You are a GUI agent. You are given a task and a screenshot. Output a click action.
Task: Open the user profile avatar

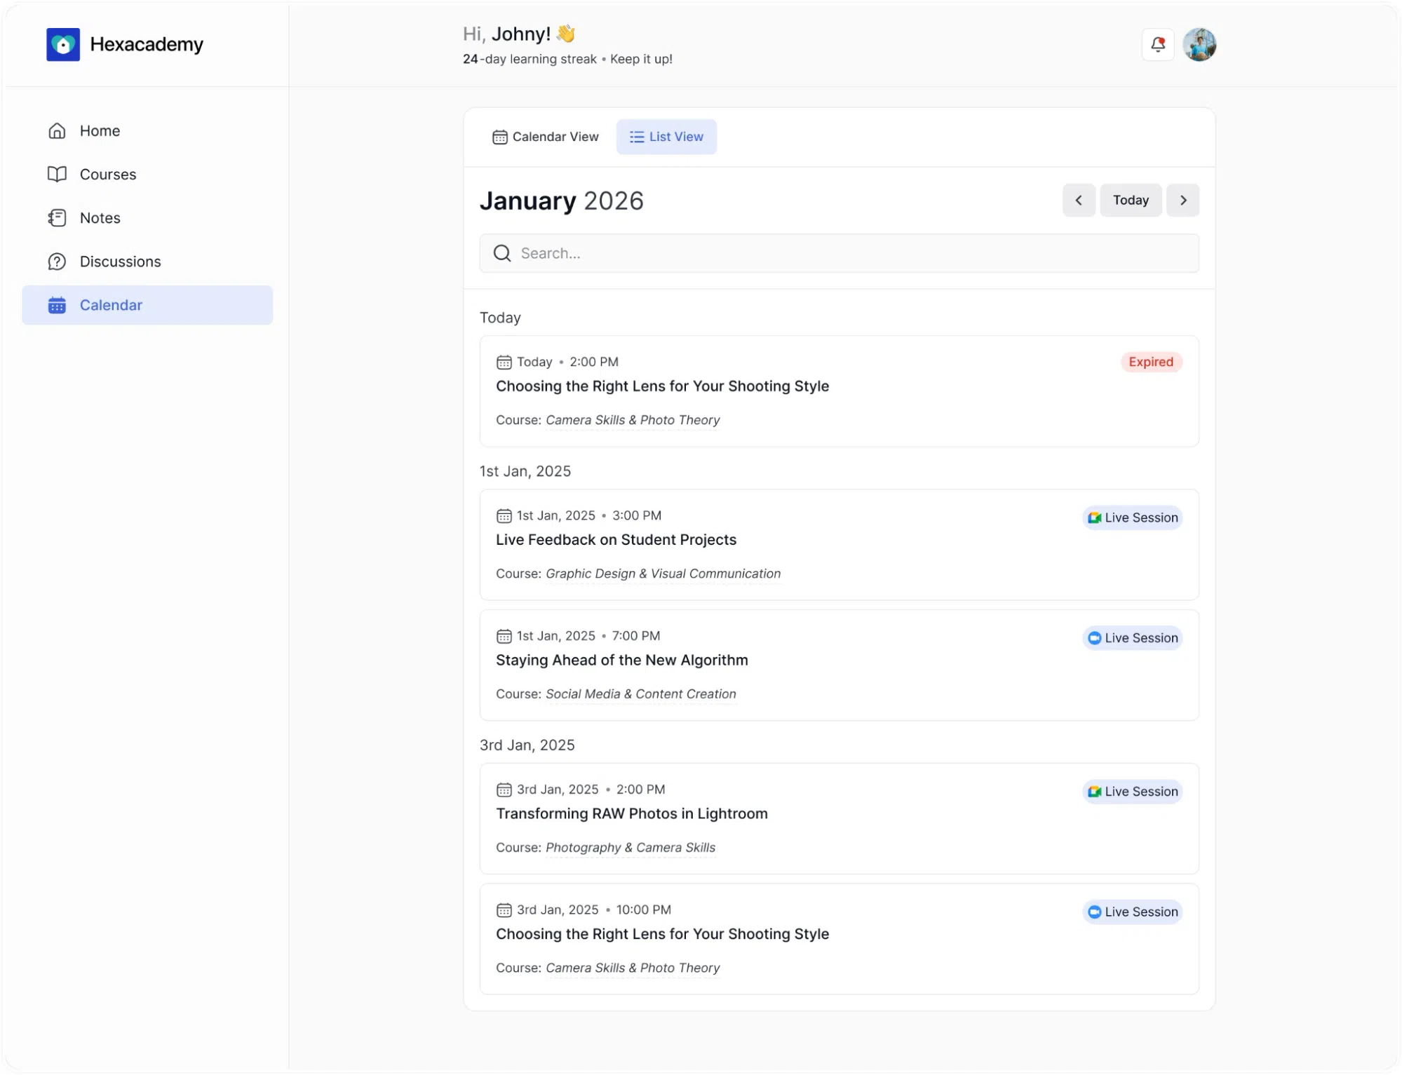(x=1199, y=45)
